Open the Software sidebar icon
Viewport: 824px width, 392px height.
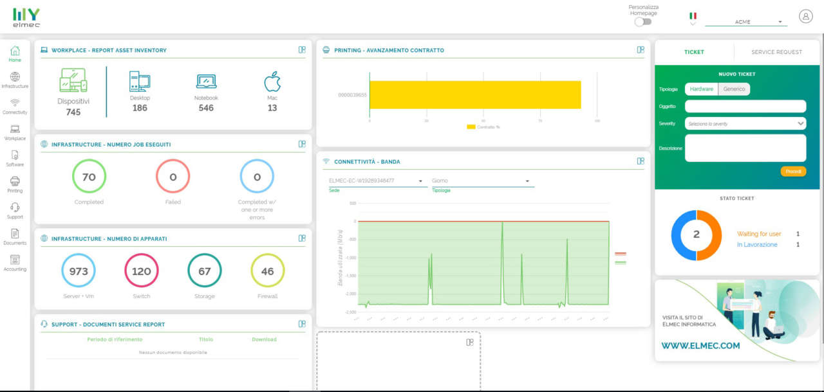(x=15, y=158)
